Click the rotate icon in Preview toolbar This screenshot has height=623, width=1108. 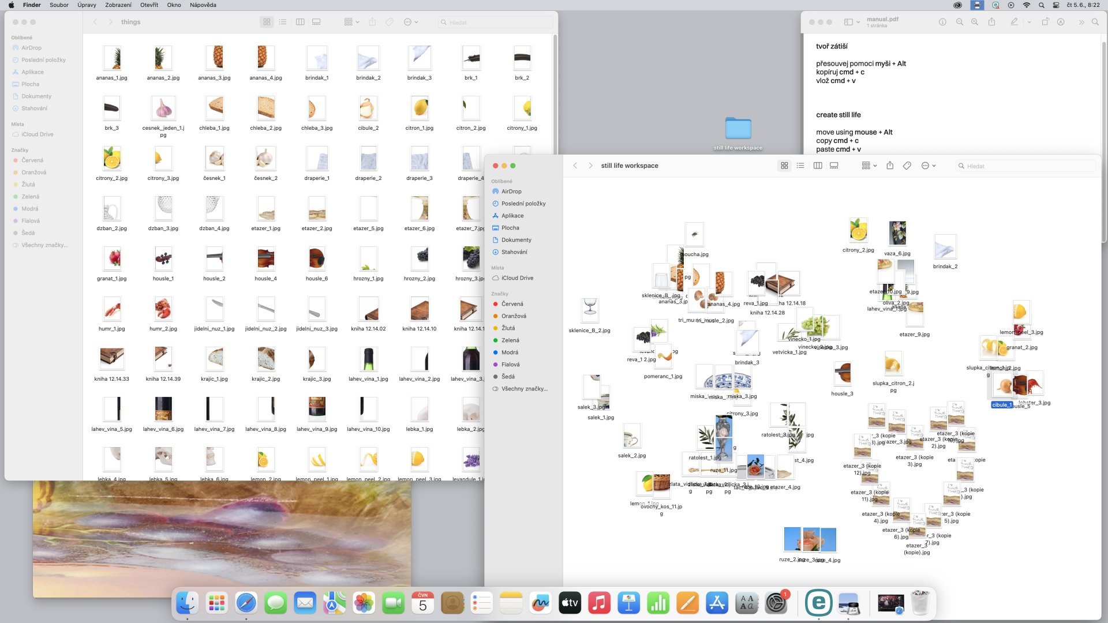click(x=1045, y=22)
